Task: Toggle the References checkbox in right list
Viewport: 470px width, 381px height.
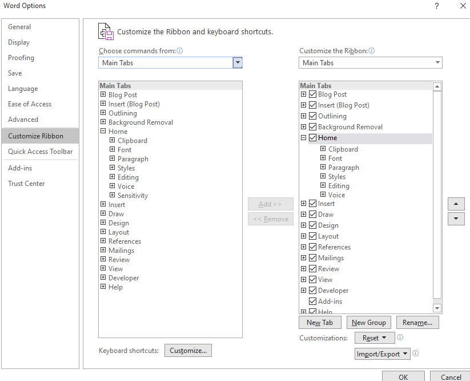Action: pyautogui.click(x=312, y=247)
